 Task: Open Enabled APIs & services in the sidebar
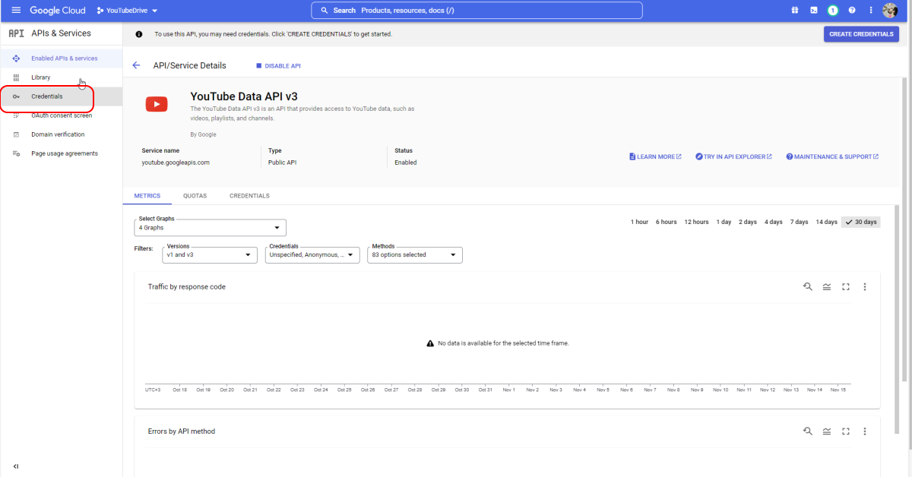click(61, 58)
